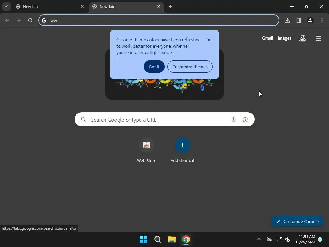This screenshot has width=329, height=247.
Task: Open the Web Store shortcut
Action: click(x=147, y=151)
